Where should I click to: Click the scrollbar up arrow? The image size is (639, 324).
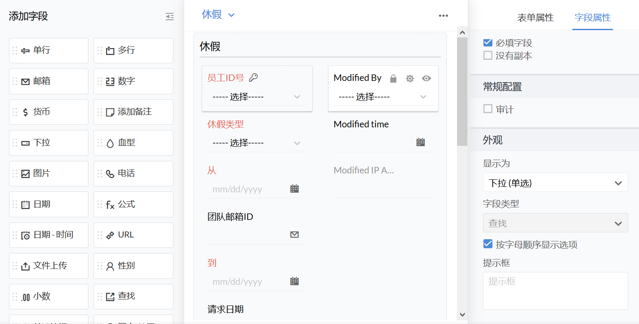462,32
